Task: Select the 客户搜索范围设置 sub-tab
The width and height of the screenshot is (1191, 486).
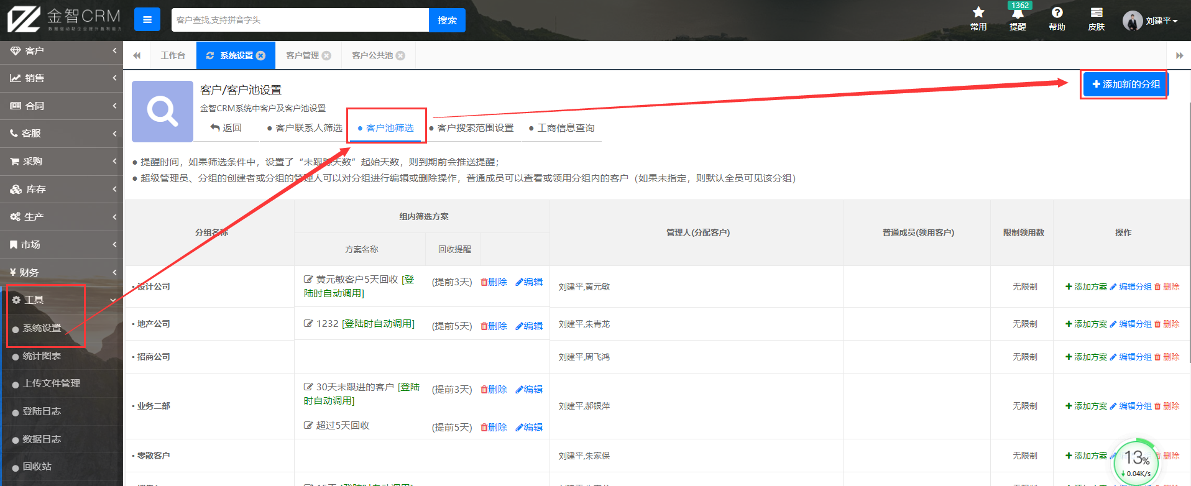Action: pos(472,128)
